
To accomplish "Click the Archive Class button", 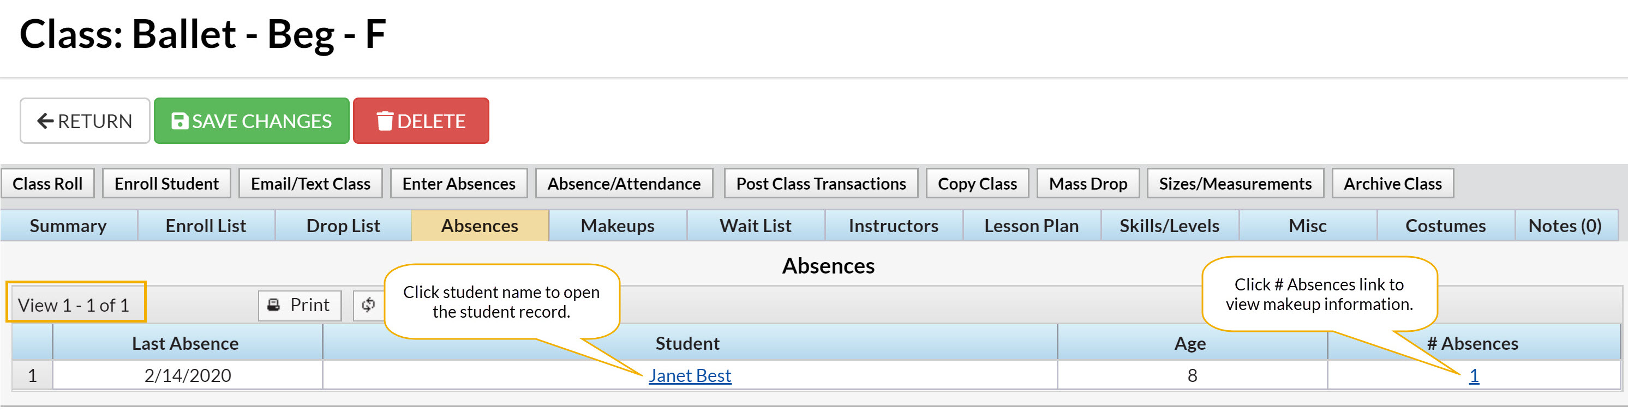I will (x=1392, y=184).
